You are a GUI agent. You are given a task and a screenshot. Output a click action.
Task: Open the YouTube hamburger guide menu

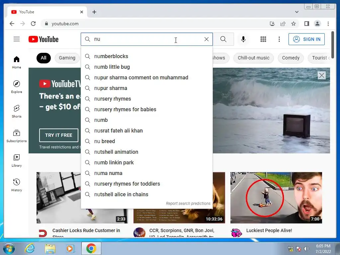tap(17, 39)
